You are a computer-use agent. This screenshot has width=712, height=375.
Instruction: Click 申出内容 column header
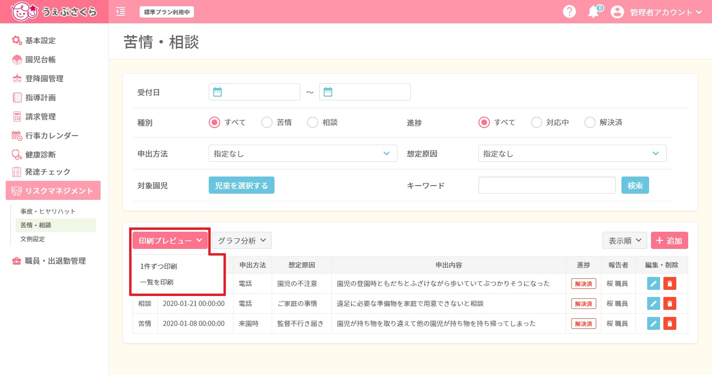point(448,265)
